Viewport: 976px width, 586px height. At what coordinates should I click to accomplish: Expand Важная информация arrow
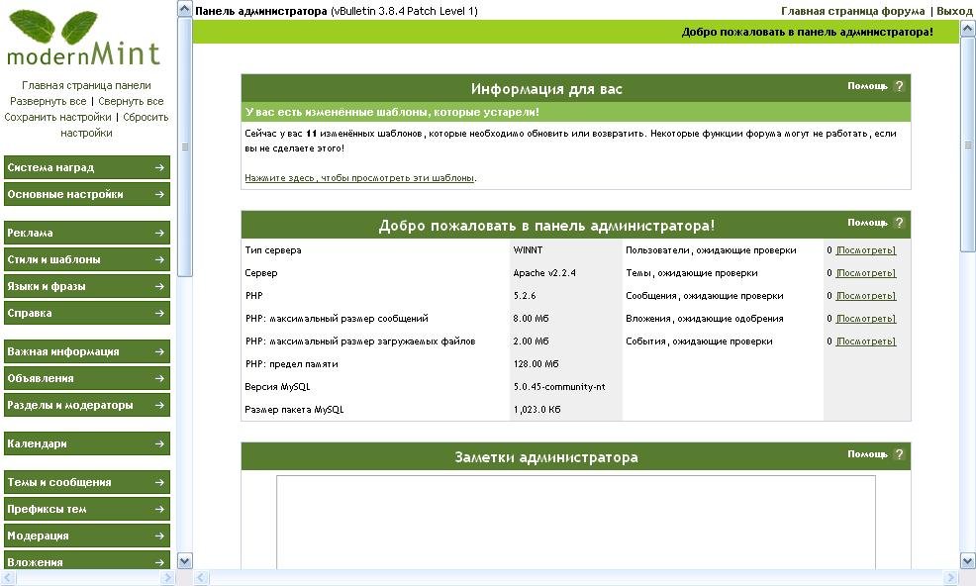[x=159, y=351]
